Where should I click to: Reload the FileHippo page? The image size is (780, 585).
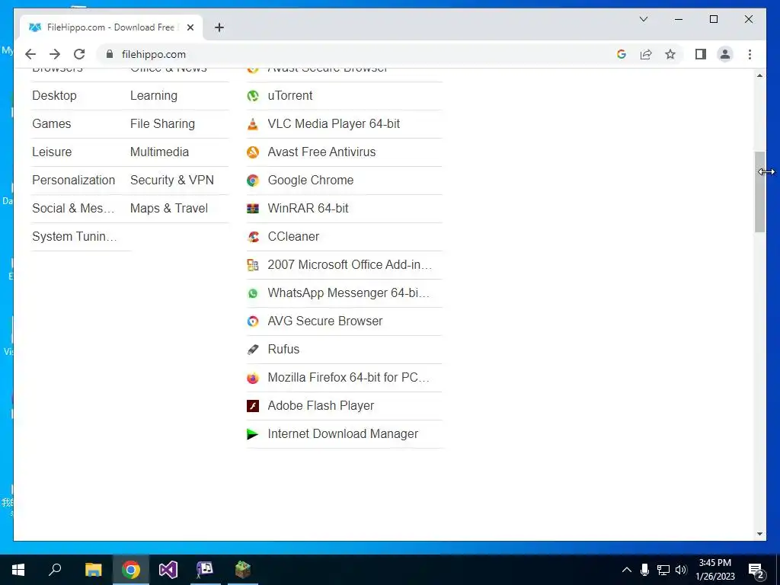coord(79,54)
